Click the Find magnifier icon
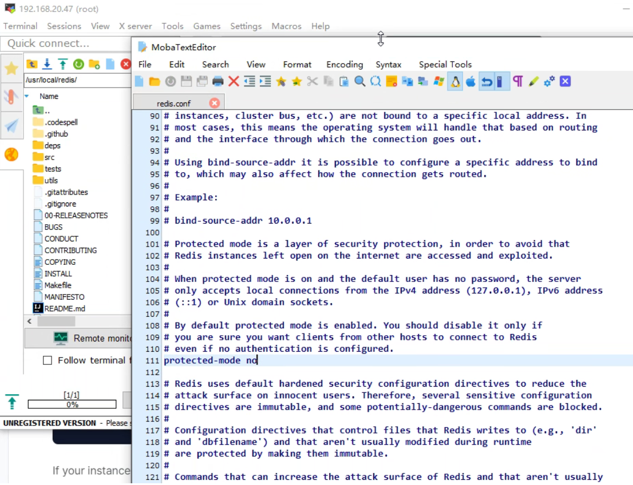The height and width of the screenshot is (485, 633). click(x=359, y=82)
